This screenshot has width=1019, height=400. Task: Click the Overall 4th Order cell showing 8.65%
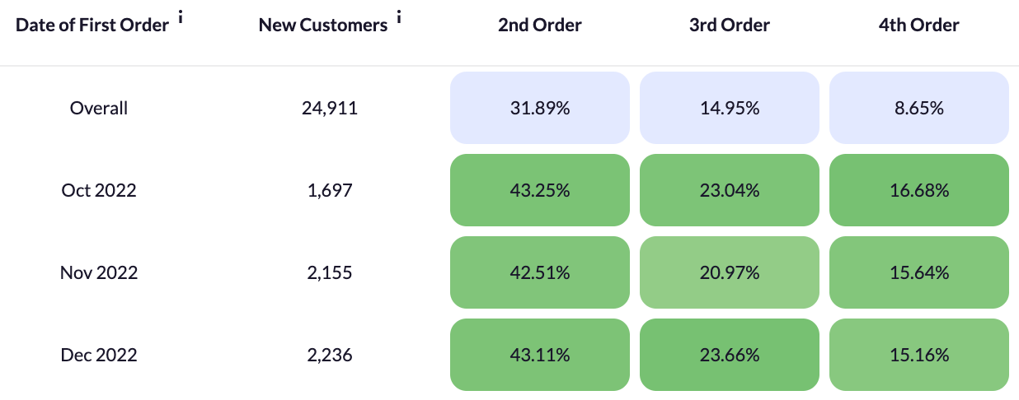click(x=919, y=108)
